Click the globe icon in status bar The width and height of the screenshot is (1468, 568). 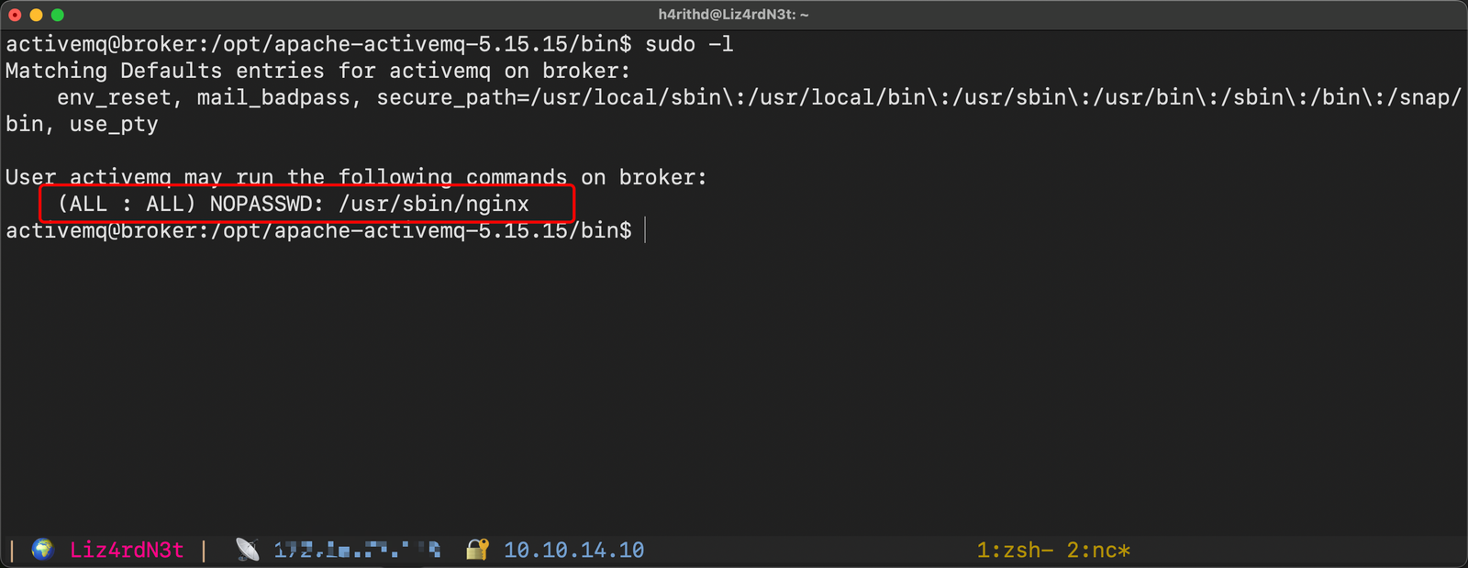coord(42,550)
